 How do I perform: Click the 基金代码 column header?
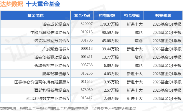pyautogui.click(x=82, y=16)
